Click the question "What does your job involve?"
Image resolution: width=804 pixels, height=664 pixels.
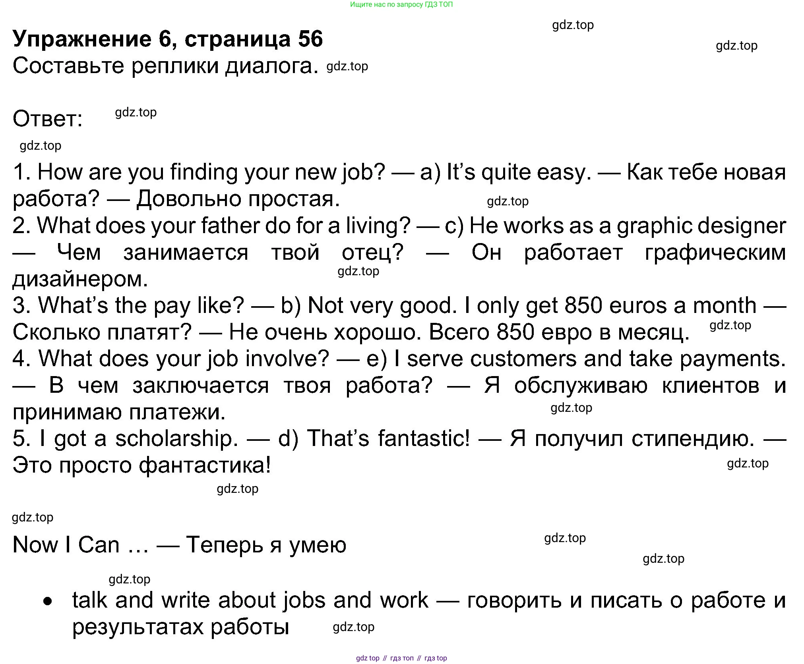pos(184,359)
